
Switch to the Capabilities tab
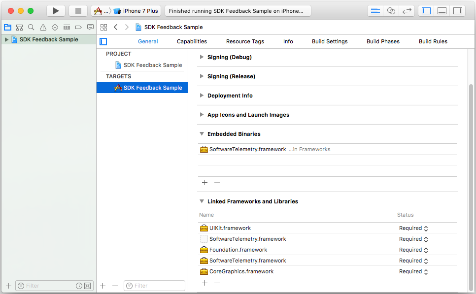point(192,41)
